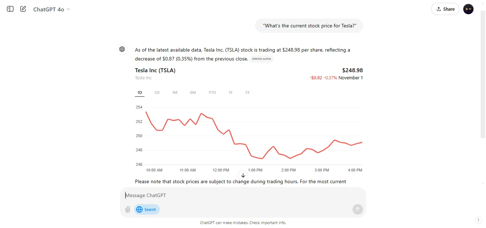
Task: Open a new chat with the compose icon
Action: click(23, 9)
